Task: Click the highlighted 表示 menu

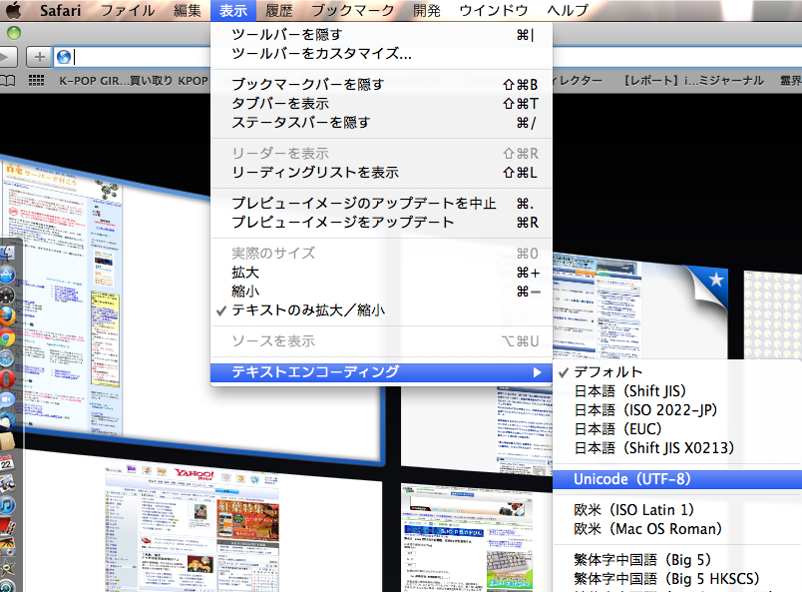Action: point(233,10)
